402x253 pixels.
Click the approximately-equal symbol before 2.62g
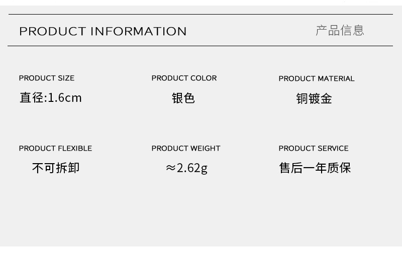(x=170, y=168)
